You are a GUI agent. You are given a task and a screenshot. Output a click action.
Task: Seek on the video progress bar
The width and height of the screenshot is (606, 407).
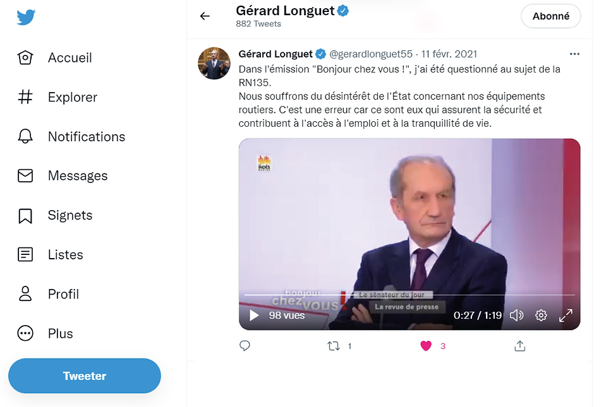(409, 295)
